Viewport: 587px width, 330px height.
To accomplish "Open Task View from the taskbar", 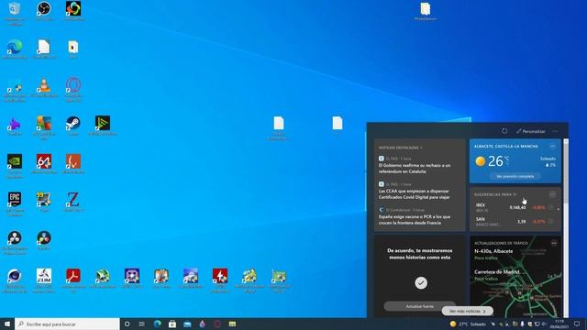I will [142, 324].
